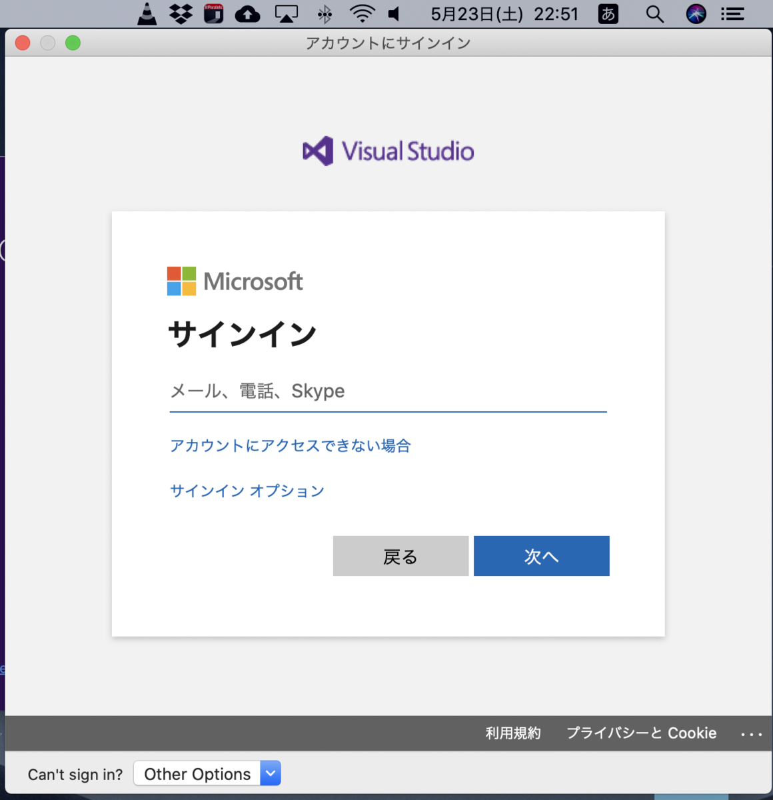
Task: Click the AirPlay mirroring icon
Action: pos(285,13)
